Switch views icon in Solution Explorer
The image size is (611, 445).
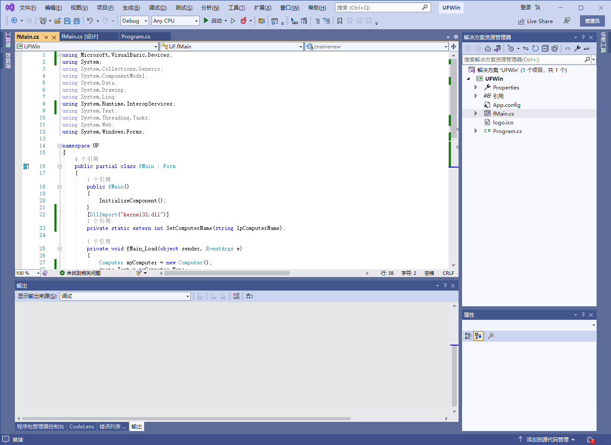[497, 48]
